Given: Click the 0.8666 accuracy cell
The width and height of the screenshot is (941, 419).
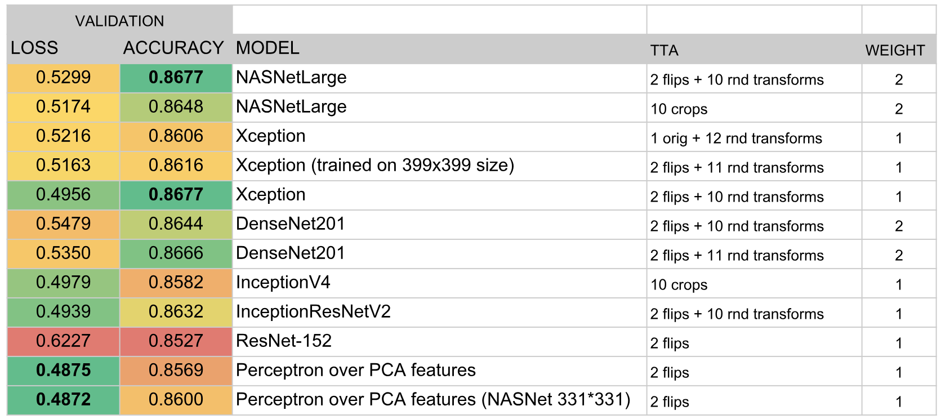Looking at the screenshot, I should click(176, 253).
